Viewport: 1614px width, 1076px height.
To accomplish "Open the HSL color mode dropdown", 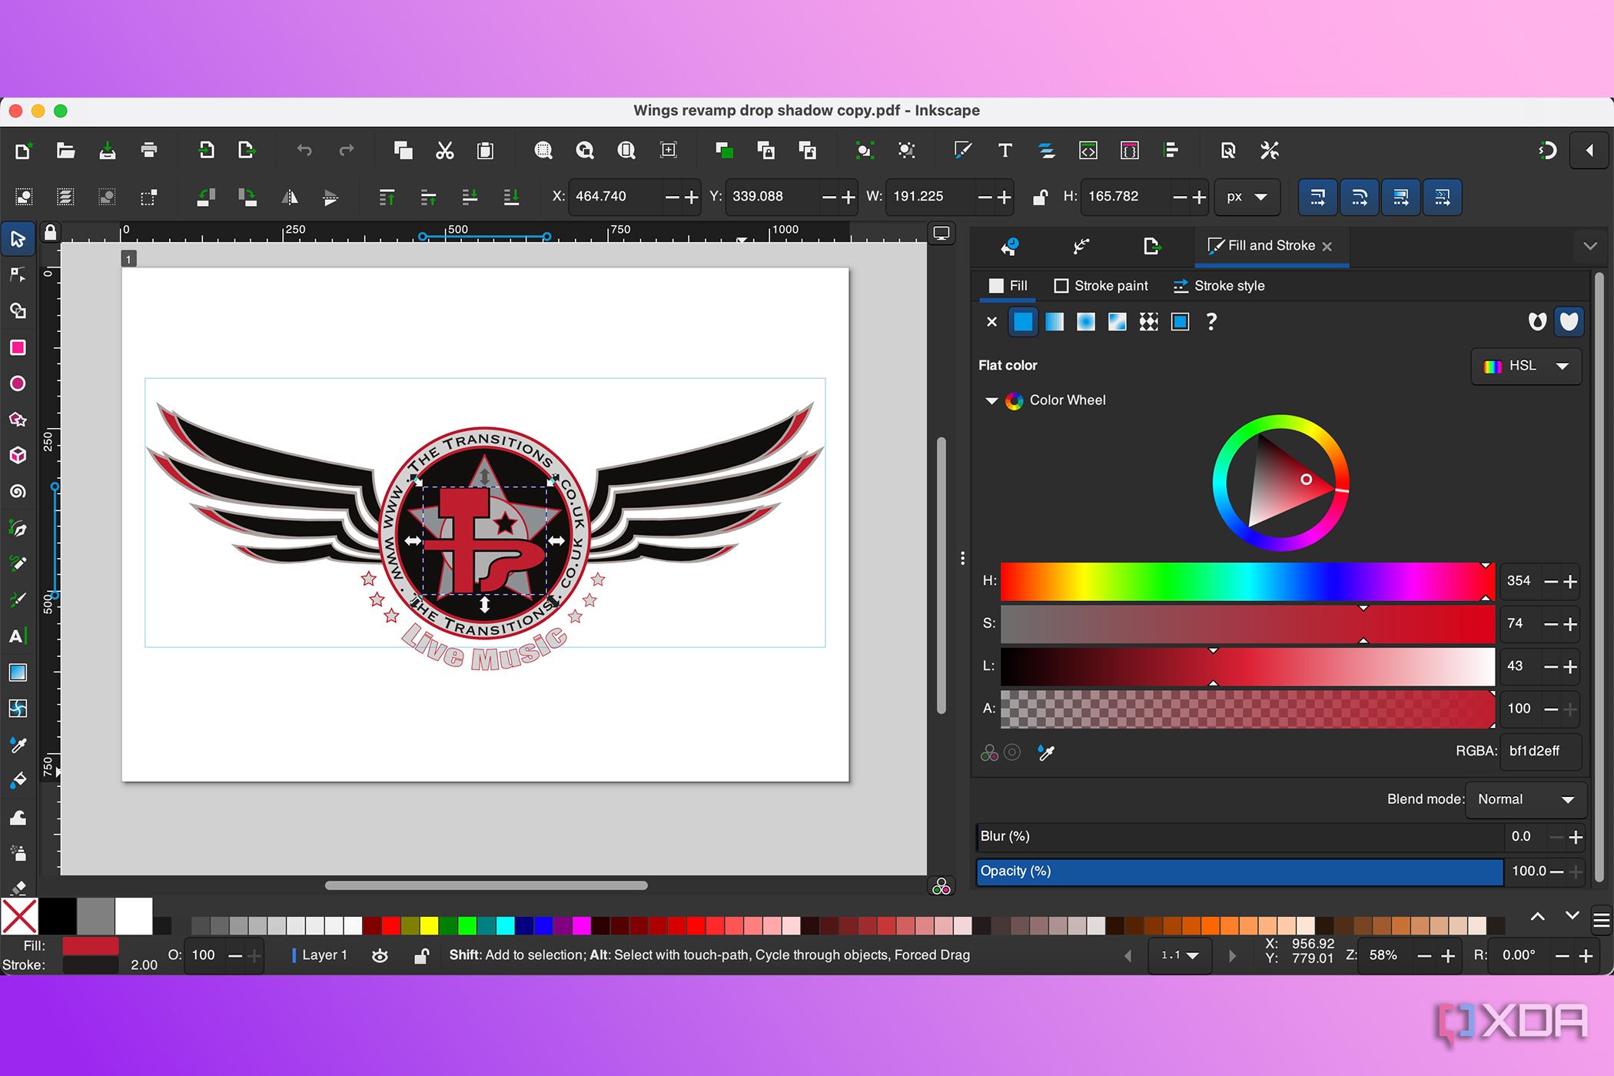I will tap(1526, 366).
